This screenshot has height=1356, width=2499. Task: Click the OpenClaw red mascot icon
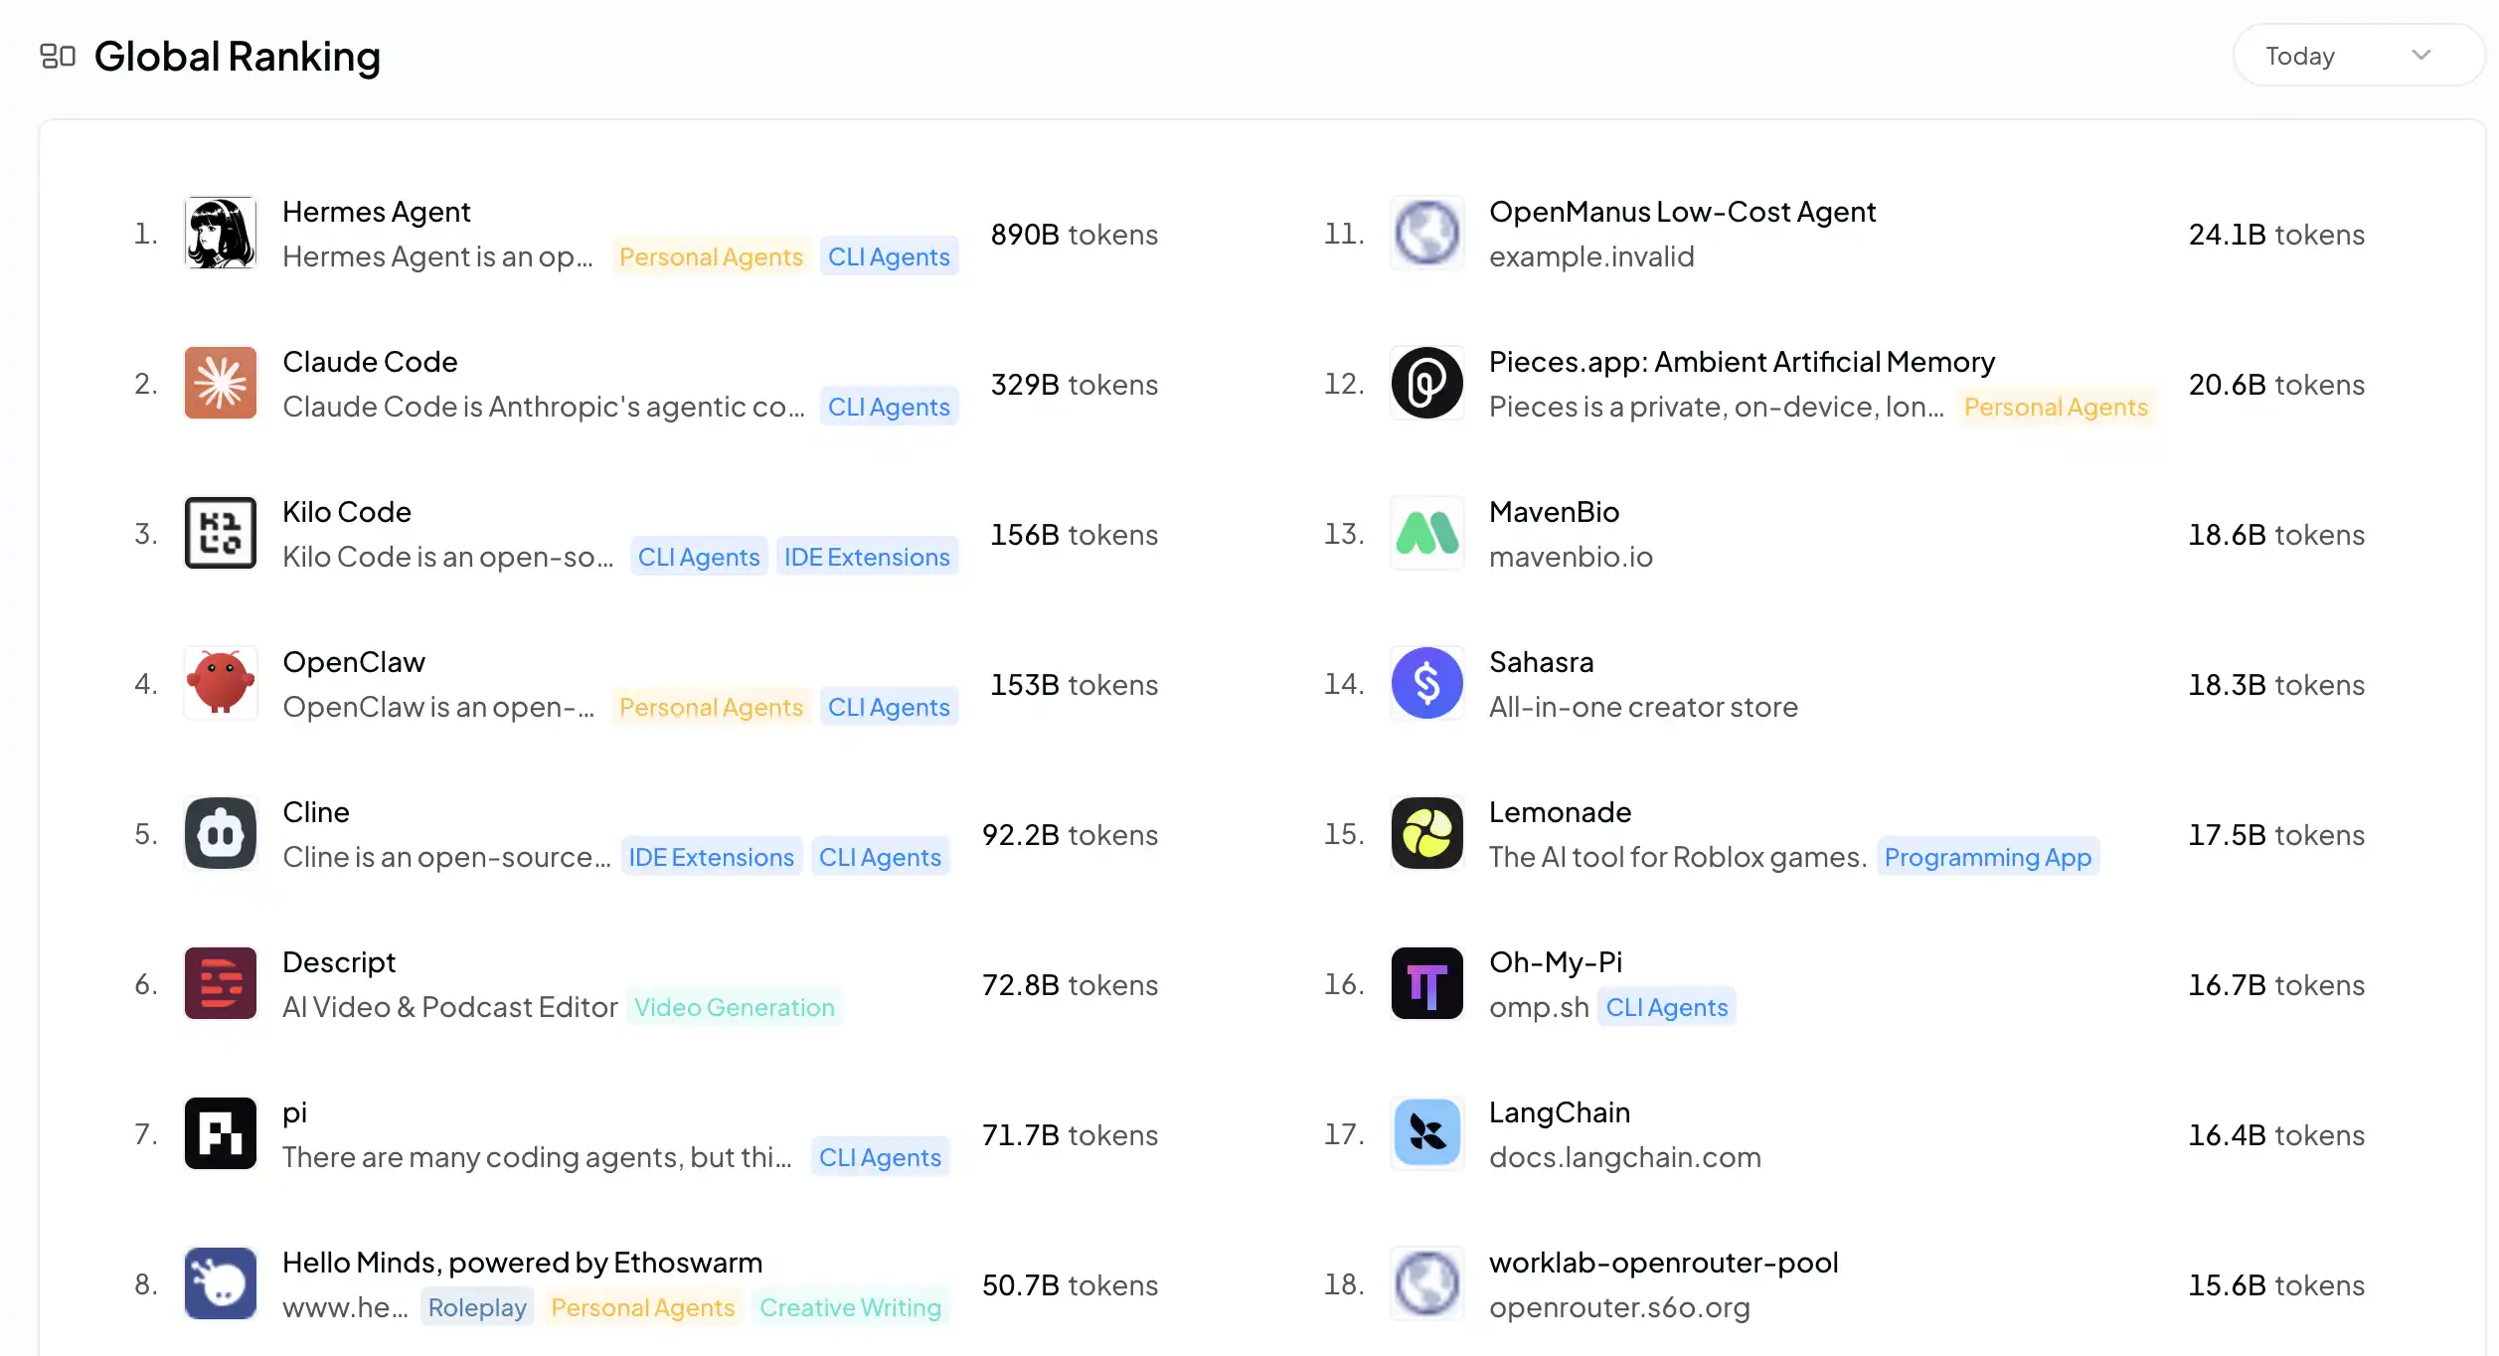[x=221, y=684]
